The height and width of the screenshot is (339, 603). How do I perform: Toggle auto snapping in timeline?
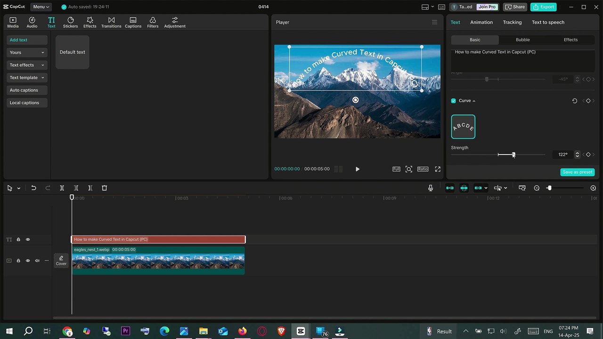[x=464, y=188]
